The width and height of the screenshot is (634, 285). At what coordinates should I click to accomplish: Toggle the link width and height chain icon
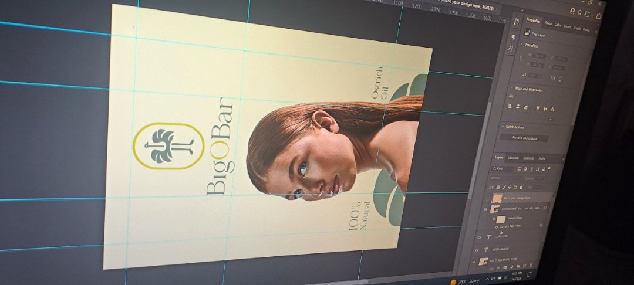coord(520,58)
